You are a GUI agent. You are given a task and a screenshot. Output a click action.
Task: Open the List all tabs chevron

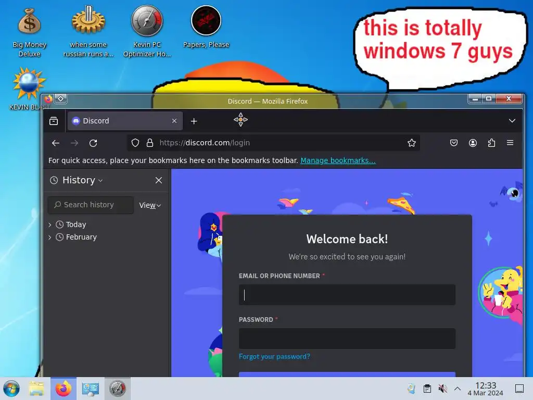tap(512, 121)
